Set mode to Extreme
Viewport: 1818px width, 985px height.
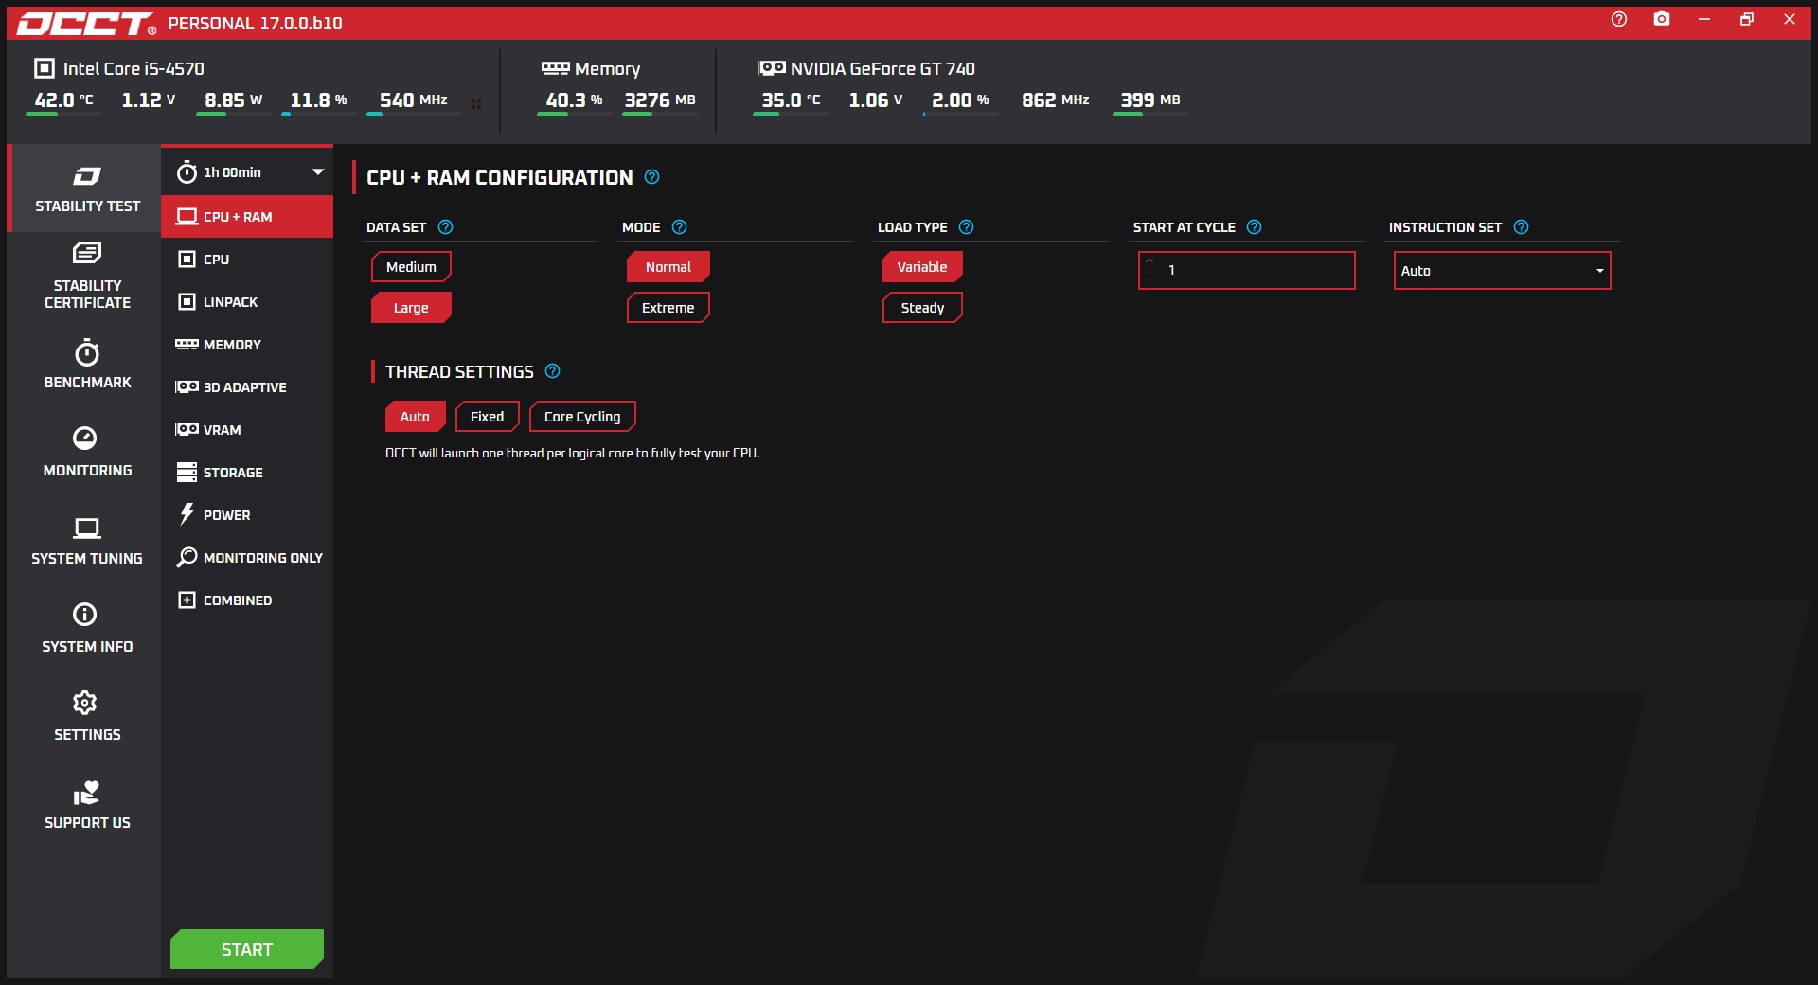click(668, 308)
